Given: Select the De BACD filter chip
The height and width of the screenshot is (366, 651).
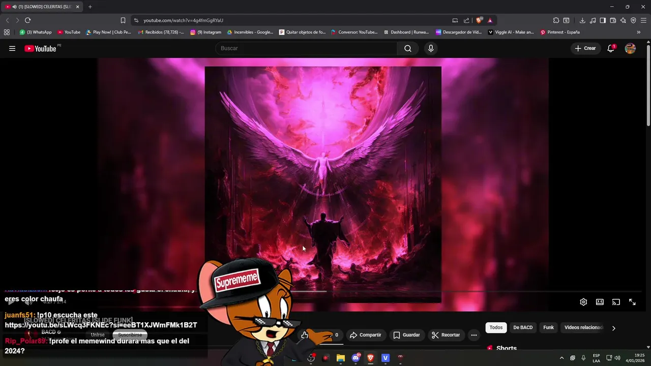Looking at the screenshot, I should coord(523,327).
